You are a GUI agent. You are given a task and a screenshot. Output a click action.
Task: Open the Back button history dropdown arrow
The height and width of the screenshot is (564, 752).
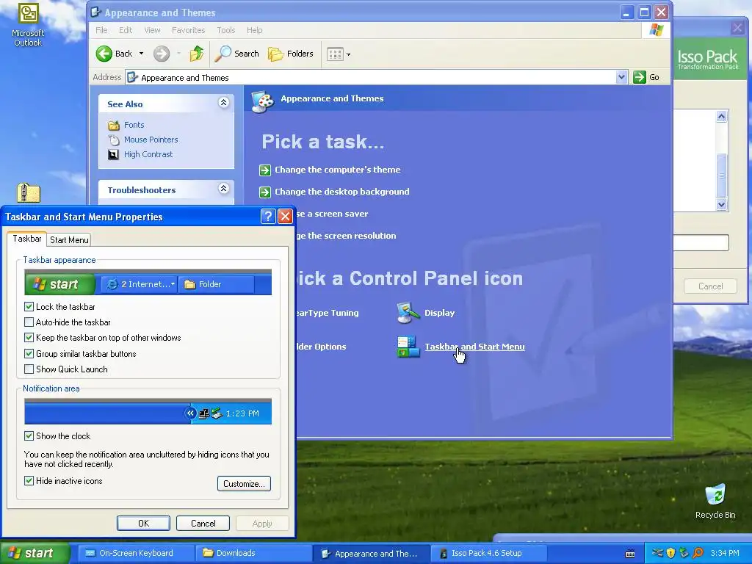click(141, 54)
